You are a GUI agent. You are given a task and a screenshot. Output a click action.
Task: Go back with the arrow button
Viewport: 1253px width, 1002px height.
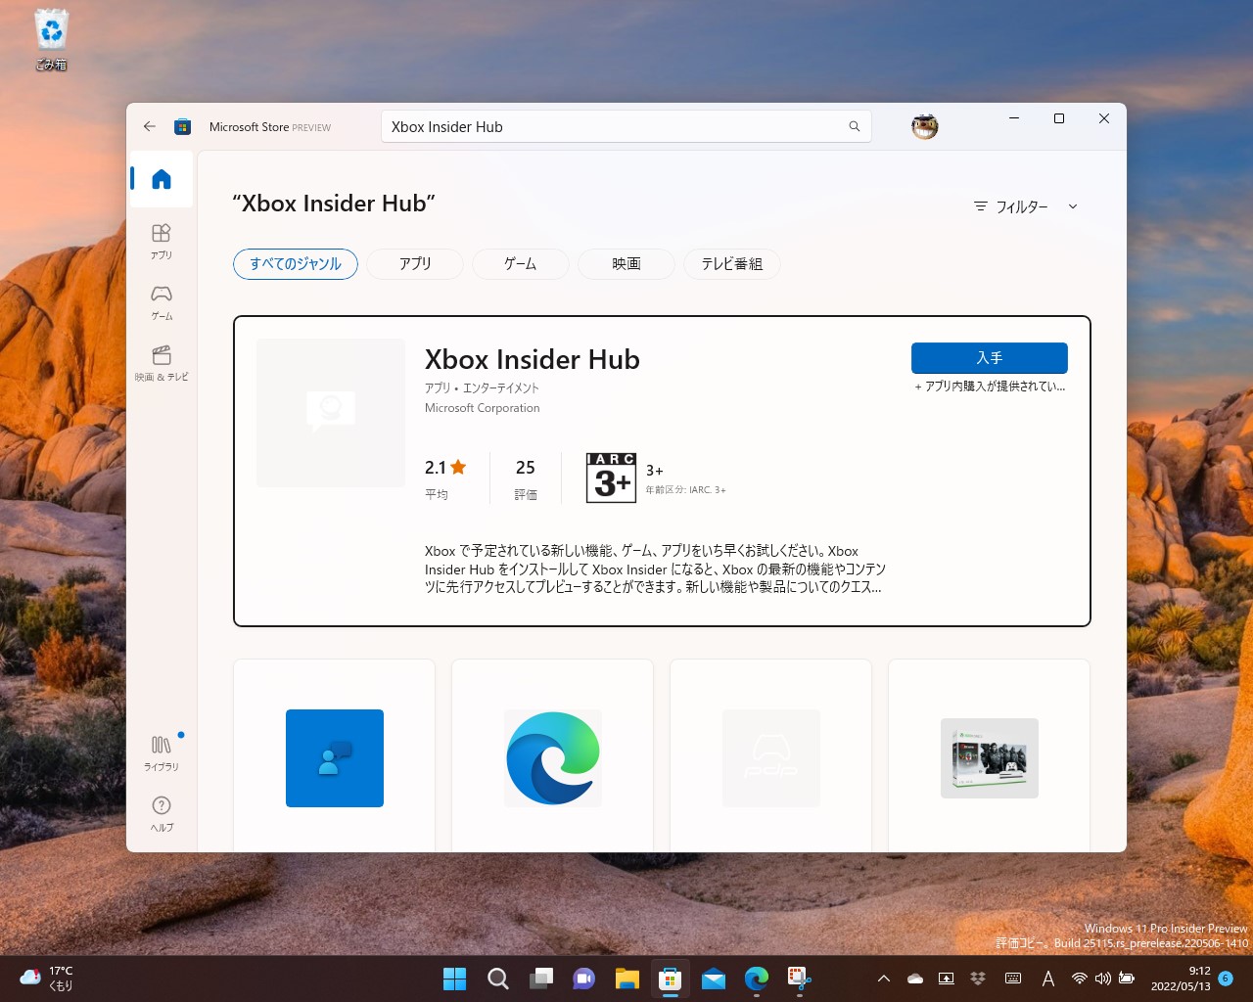click(149, 126)
